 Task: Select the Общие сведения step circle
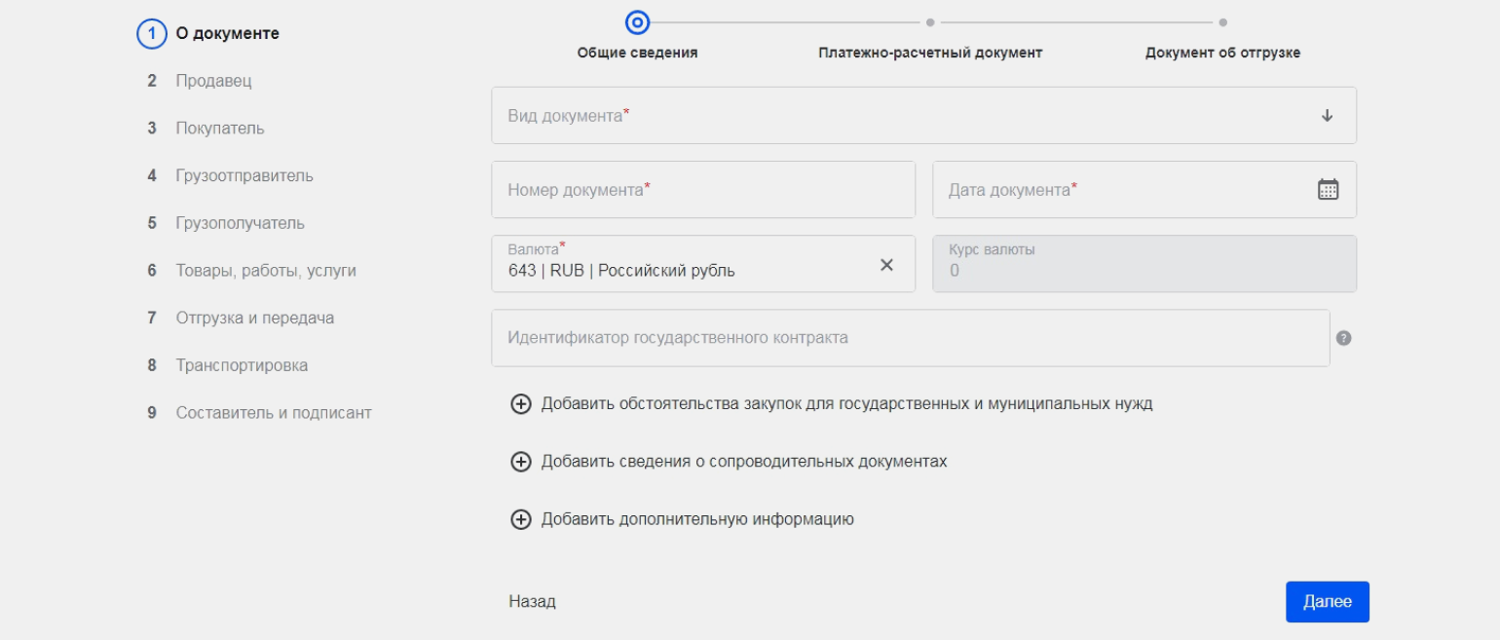(x=637, y=21)
